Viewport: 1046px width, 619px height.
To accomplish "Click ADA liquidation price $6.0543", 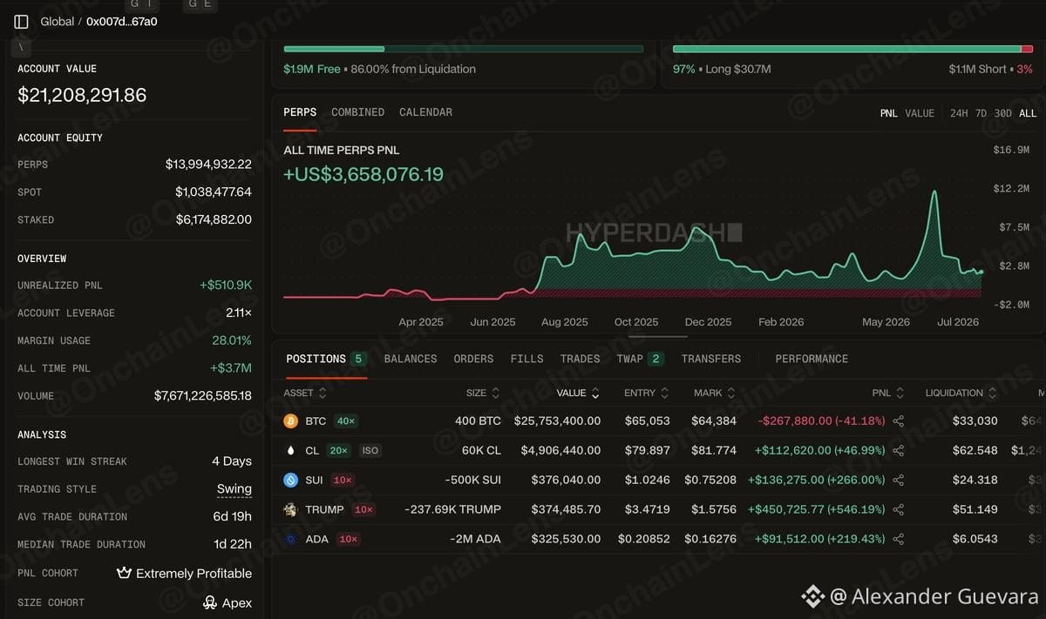I will pos(977,540).
